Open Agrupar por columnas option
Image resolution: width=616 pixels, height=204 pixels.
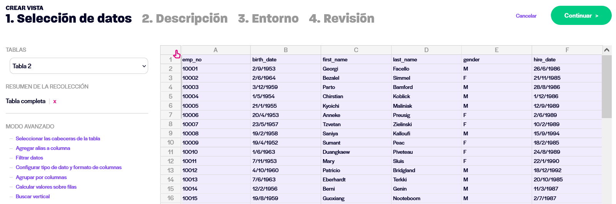(x=41, y=177)
